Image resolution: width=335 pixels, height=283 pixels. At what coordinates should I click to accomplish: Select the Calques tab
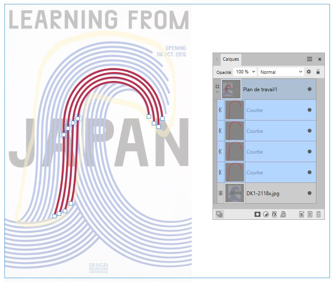(231, 59)
